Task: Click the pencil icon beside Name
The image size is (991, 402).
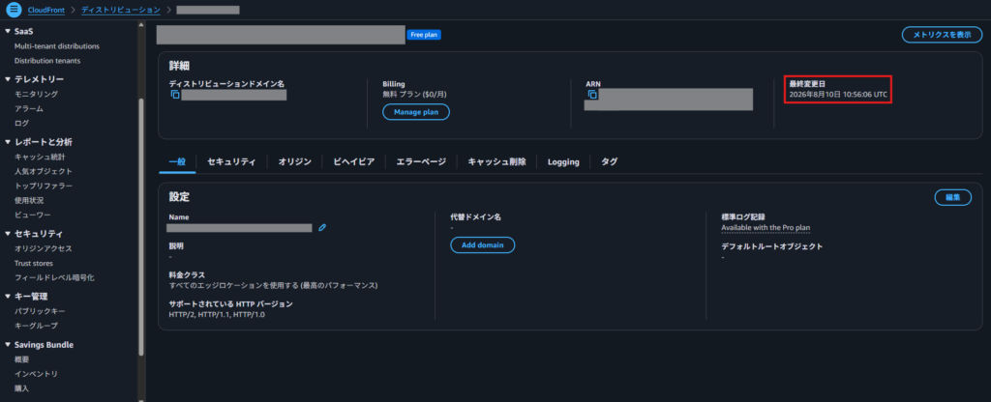Action: [x=322, y=228]
